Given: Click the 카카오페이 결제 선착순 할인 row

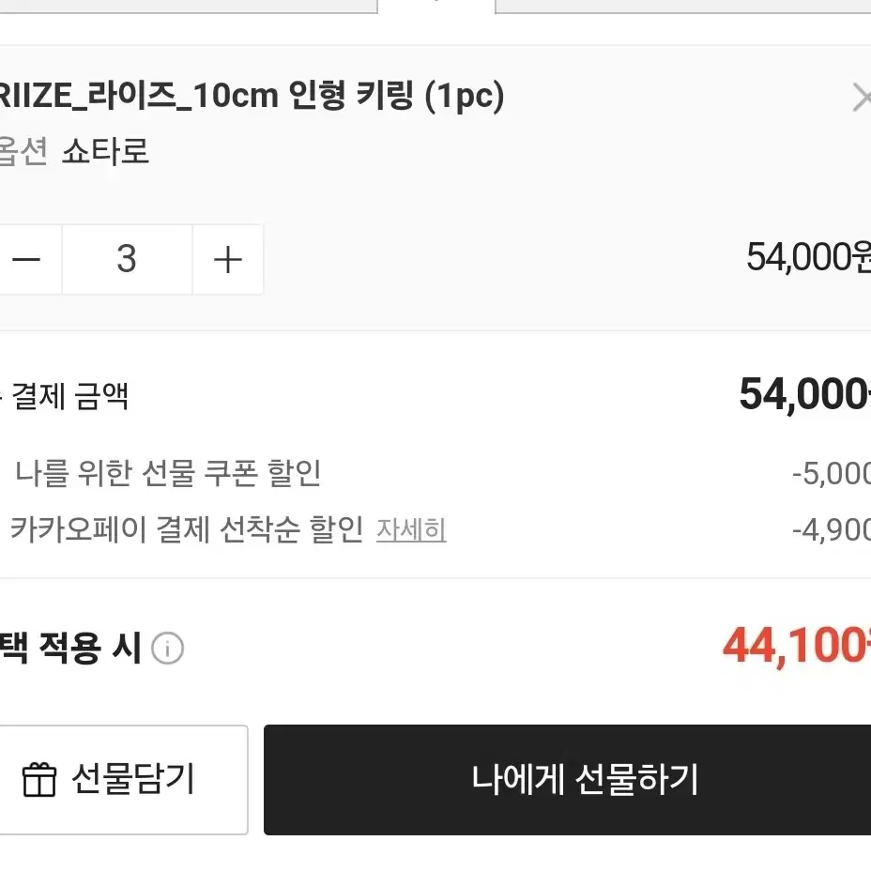Looking at the screenshot, I should pos(435,529).
